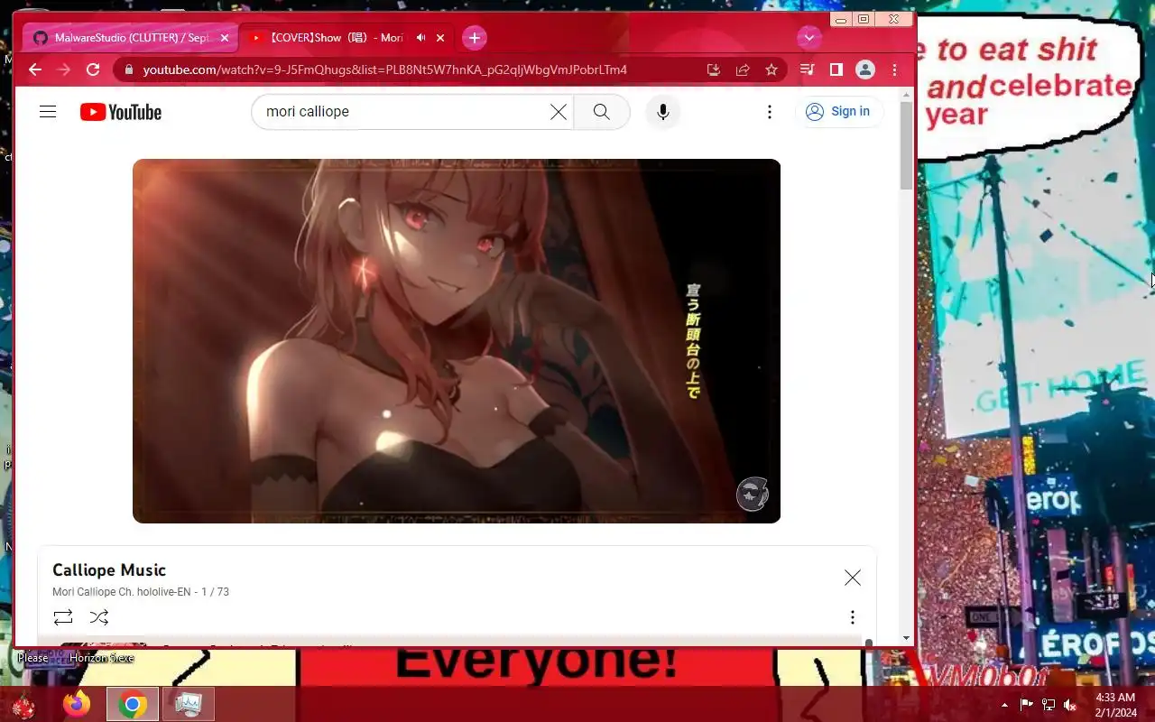Open Chrome side panel
Screen dimensions: 1155x722
click(836, 69)
